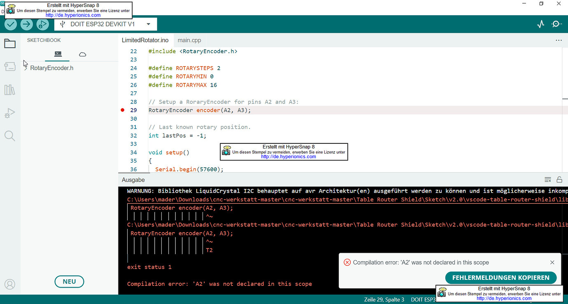The width and height of the screenshot is (568, 304).
Task: Switch to the cloud sketchbook view
Action: (82, 54)
